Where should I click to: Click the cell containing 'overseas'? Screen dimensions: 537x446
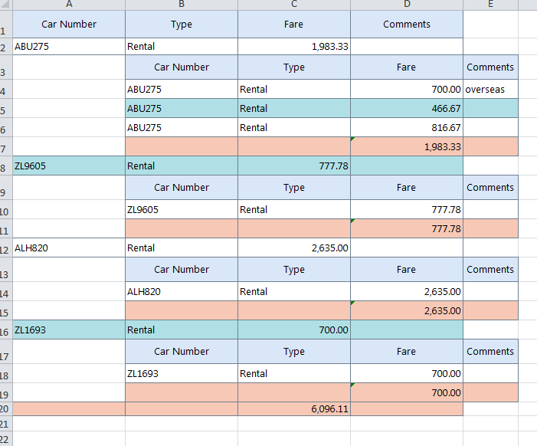pyautogui.click(x=490, y=90)
